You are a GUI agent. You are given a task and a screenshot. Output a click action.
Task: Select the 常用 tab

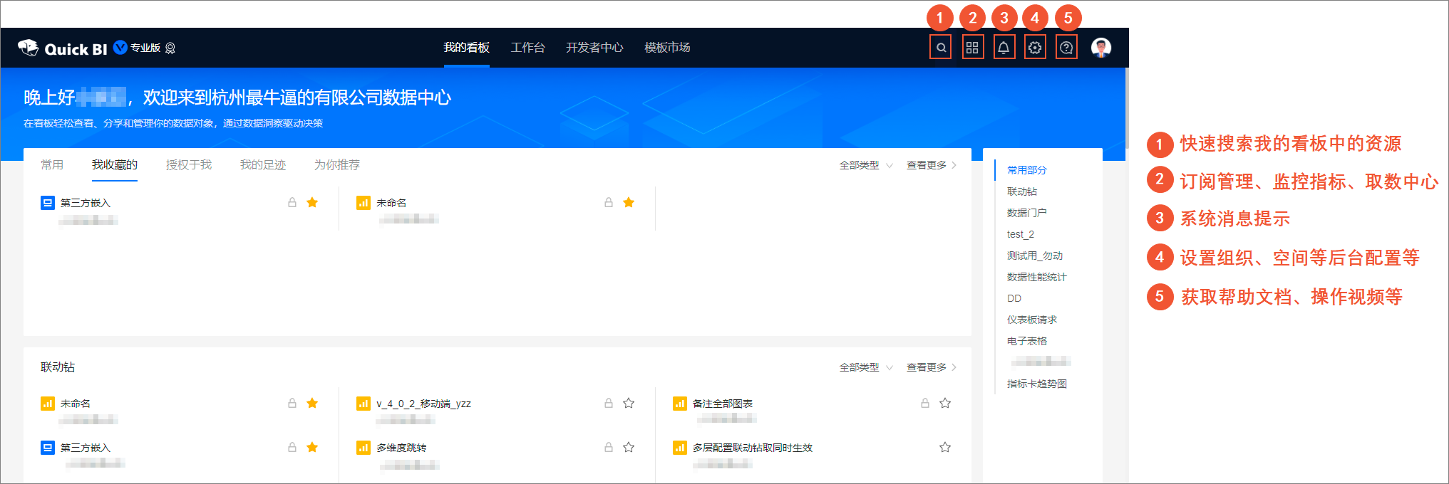[x=52, y=165]
